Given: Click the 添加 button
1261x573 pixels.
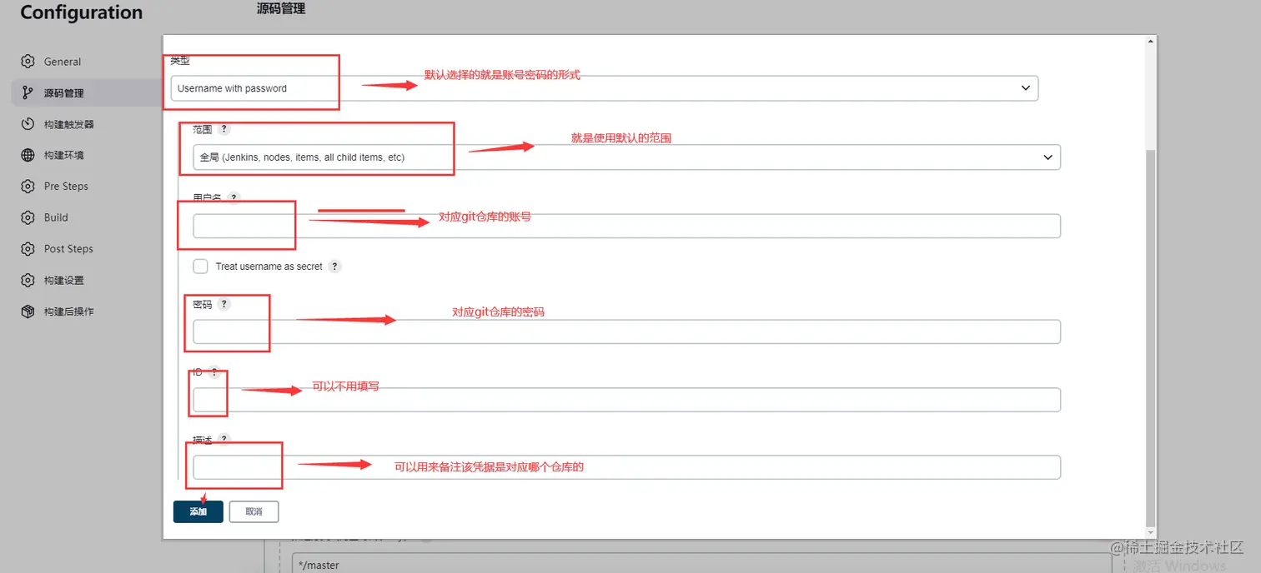Looking at the screenshot, I should 198,511.
